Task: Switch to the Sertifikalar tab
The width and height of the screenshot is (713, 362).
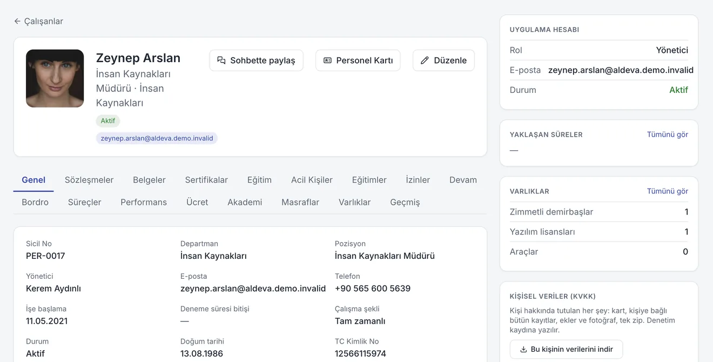Action: point(206,180)
